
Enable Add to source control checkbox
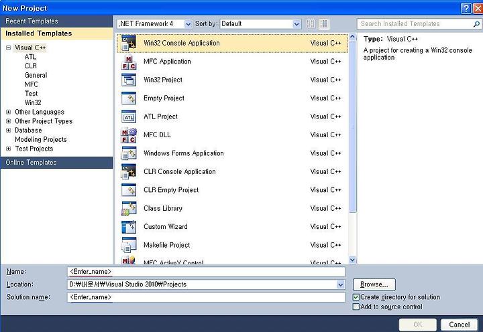[356, 307]
